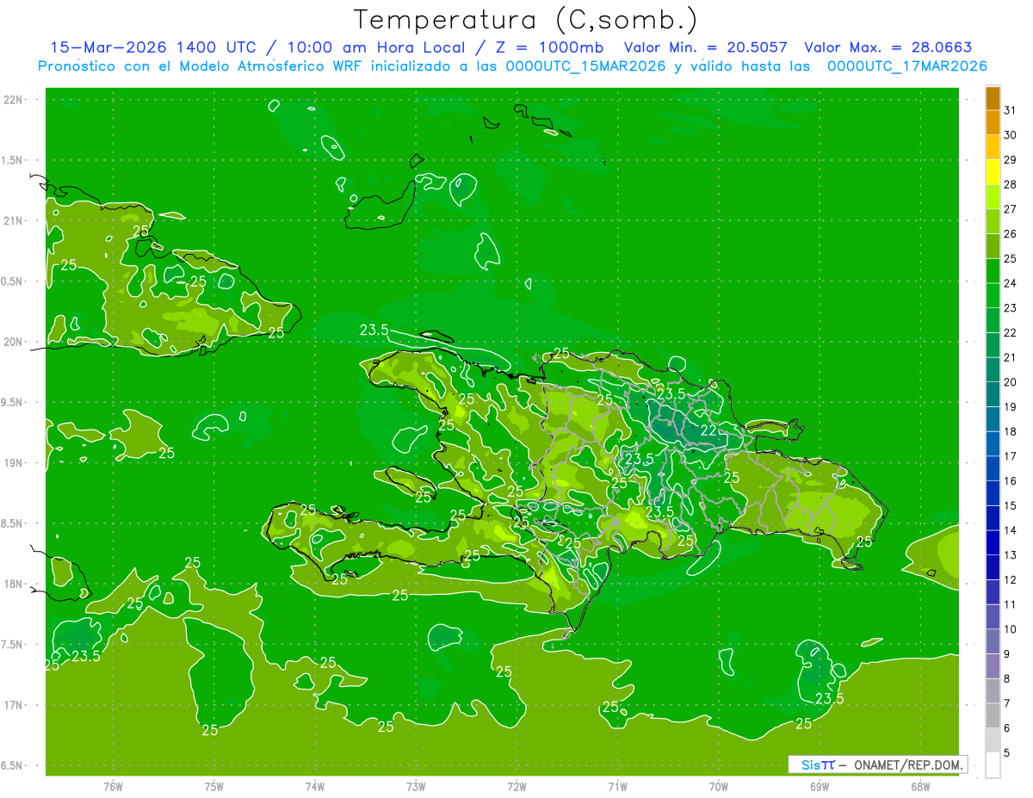Click the legend swatch between 25 and 26
The height and width of the screenshot is (798, 1033).
pyautogui.click(x=993, y=246)
